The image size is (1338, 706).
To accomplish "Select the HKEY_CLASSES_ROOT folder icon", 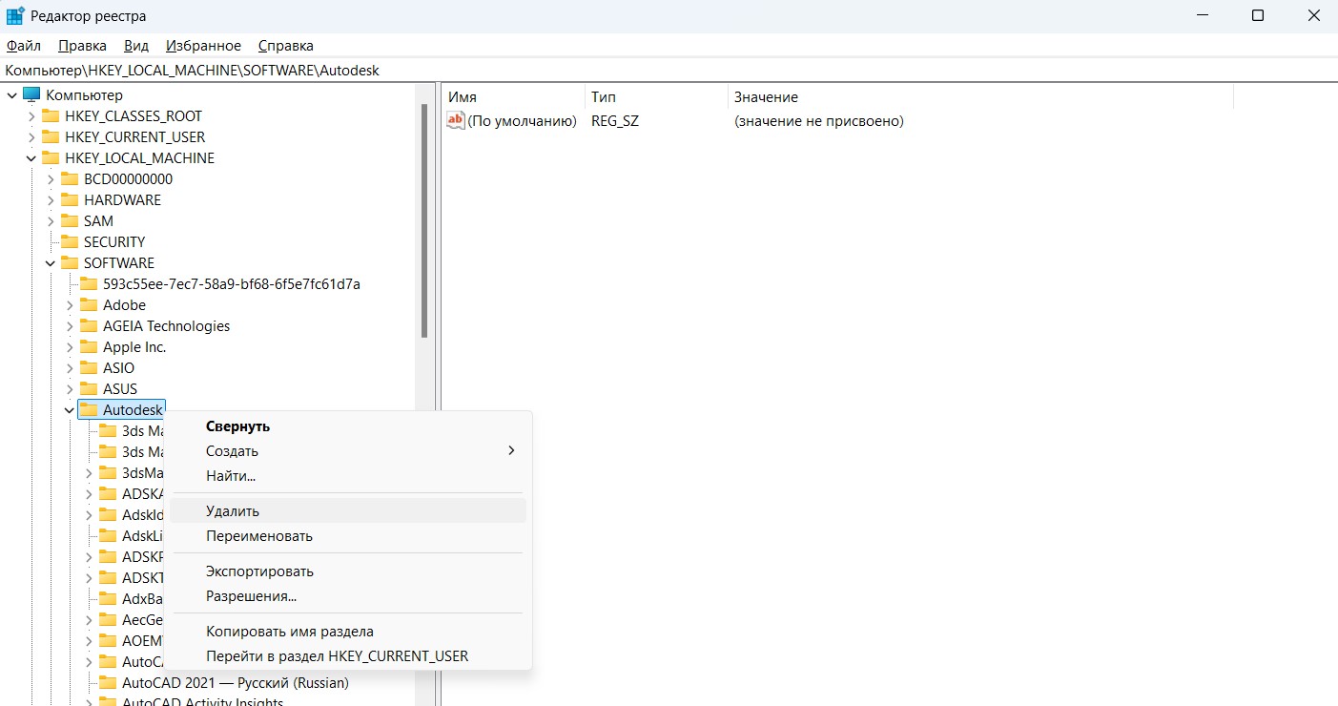I will pos(51,115).
